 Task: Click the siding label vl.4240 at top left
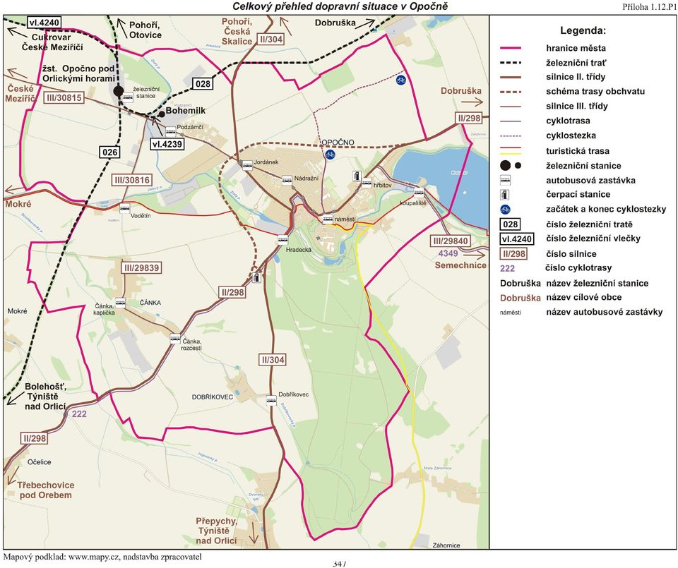44,22
